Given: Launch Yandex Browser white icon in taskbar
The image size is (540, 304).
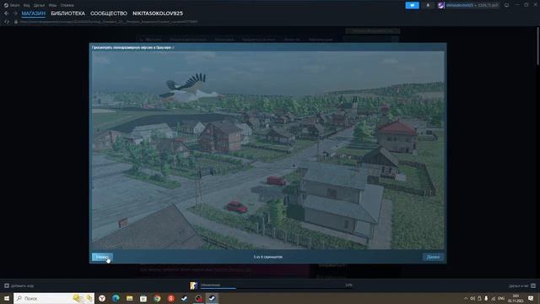Looking at the screenshot, I should 102,298.
